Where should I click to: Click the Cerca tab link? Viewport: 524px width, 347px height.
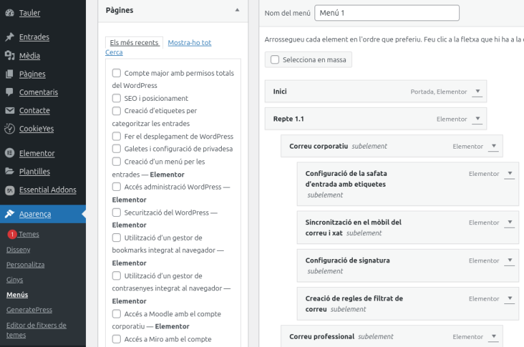tap(114, 52)
